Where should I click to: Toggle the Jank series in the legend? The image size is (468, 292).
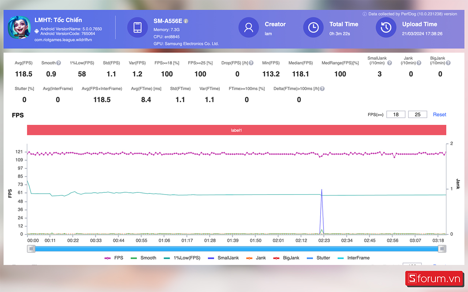click(256, 258)
